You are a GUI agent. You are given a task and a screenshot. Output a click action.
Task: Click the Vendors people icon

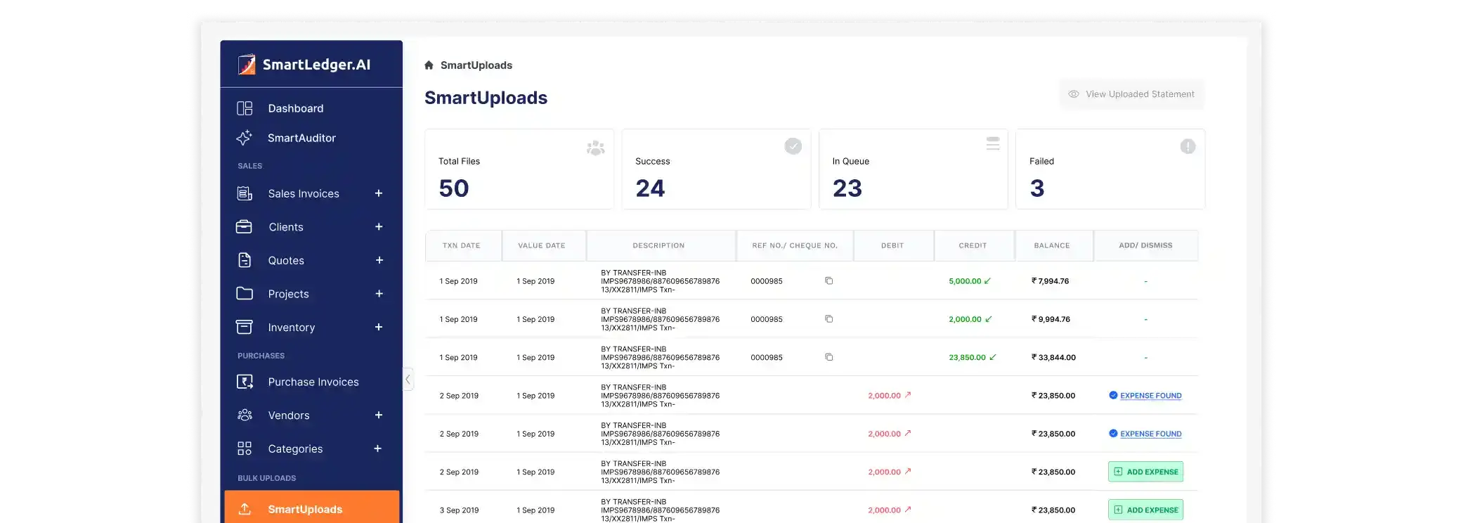pyautogui.click(x=245, y=415)
